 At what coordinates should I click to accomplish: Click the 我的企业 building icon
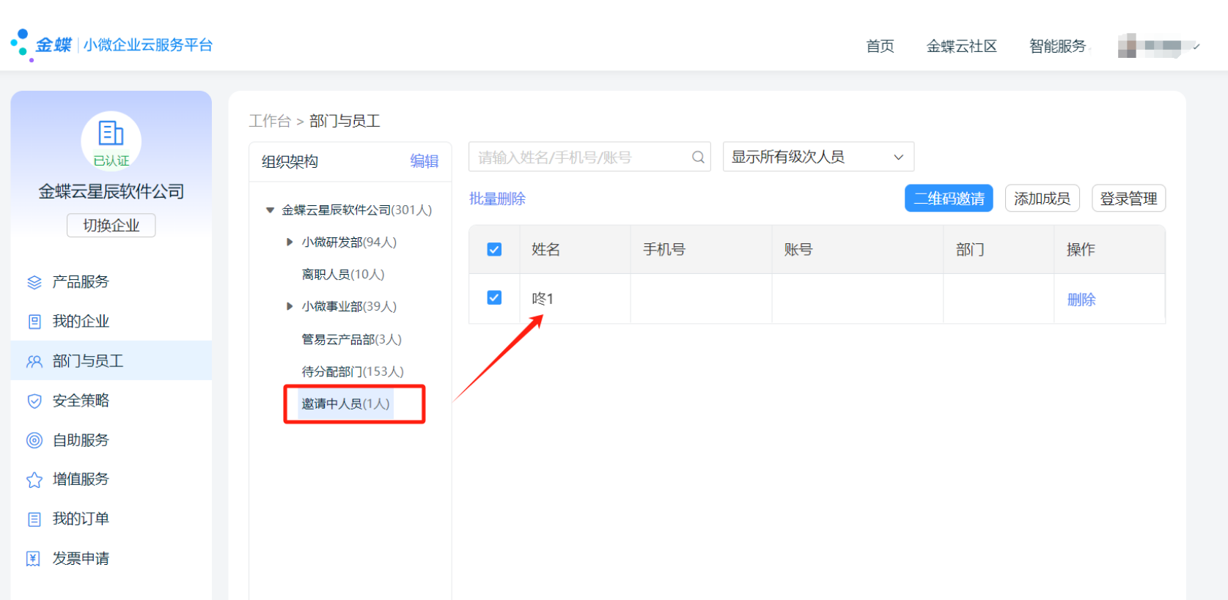click(34, 322)
